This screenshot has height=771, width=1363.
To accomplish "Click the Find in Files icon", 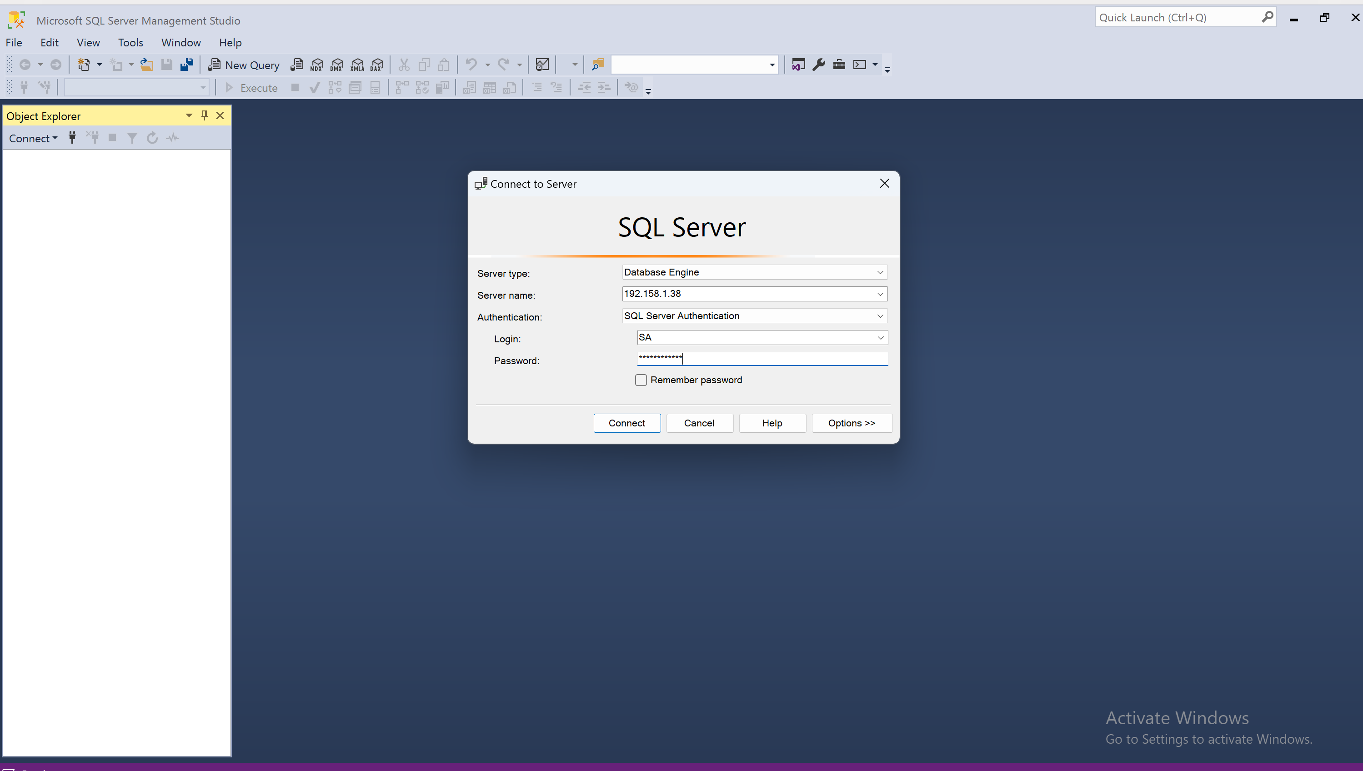I will coord(598,65).
